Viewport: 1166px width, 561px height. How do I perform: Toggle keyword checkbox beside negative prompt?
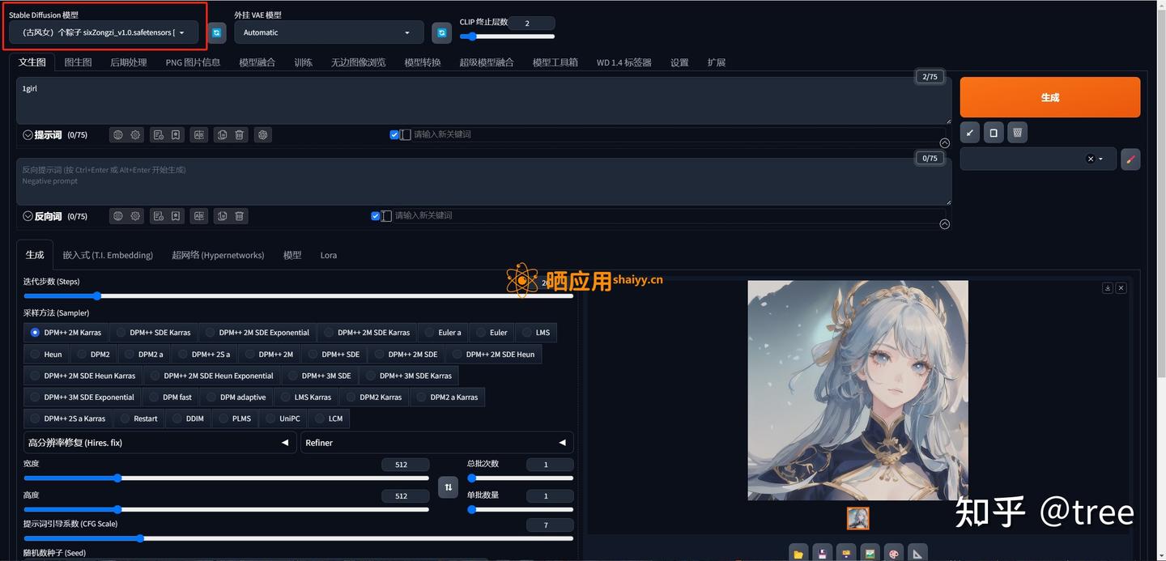pyautogui.click(x=375, y=215)
